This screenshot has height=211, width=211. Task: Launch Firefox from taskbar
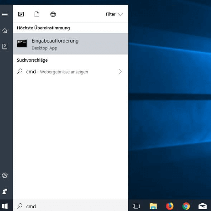point(170,206)
